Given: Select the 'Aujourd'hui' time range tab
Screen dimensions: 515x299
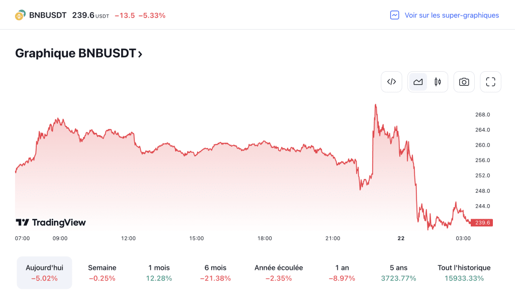Looking at the screenshot, I should (x=44, y=272).
